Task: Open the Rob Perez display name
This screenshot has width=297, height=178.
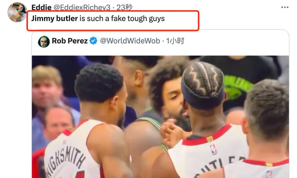Action: tap(70, 41)
